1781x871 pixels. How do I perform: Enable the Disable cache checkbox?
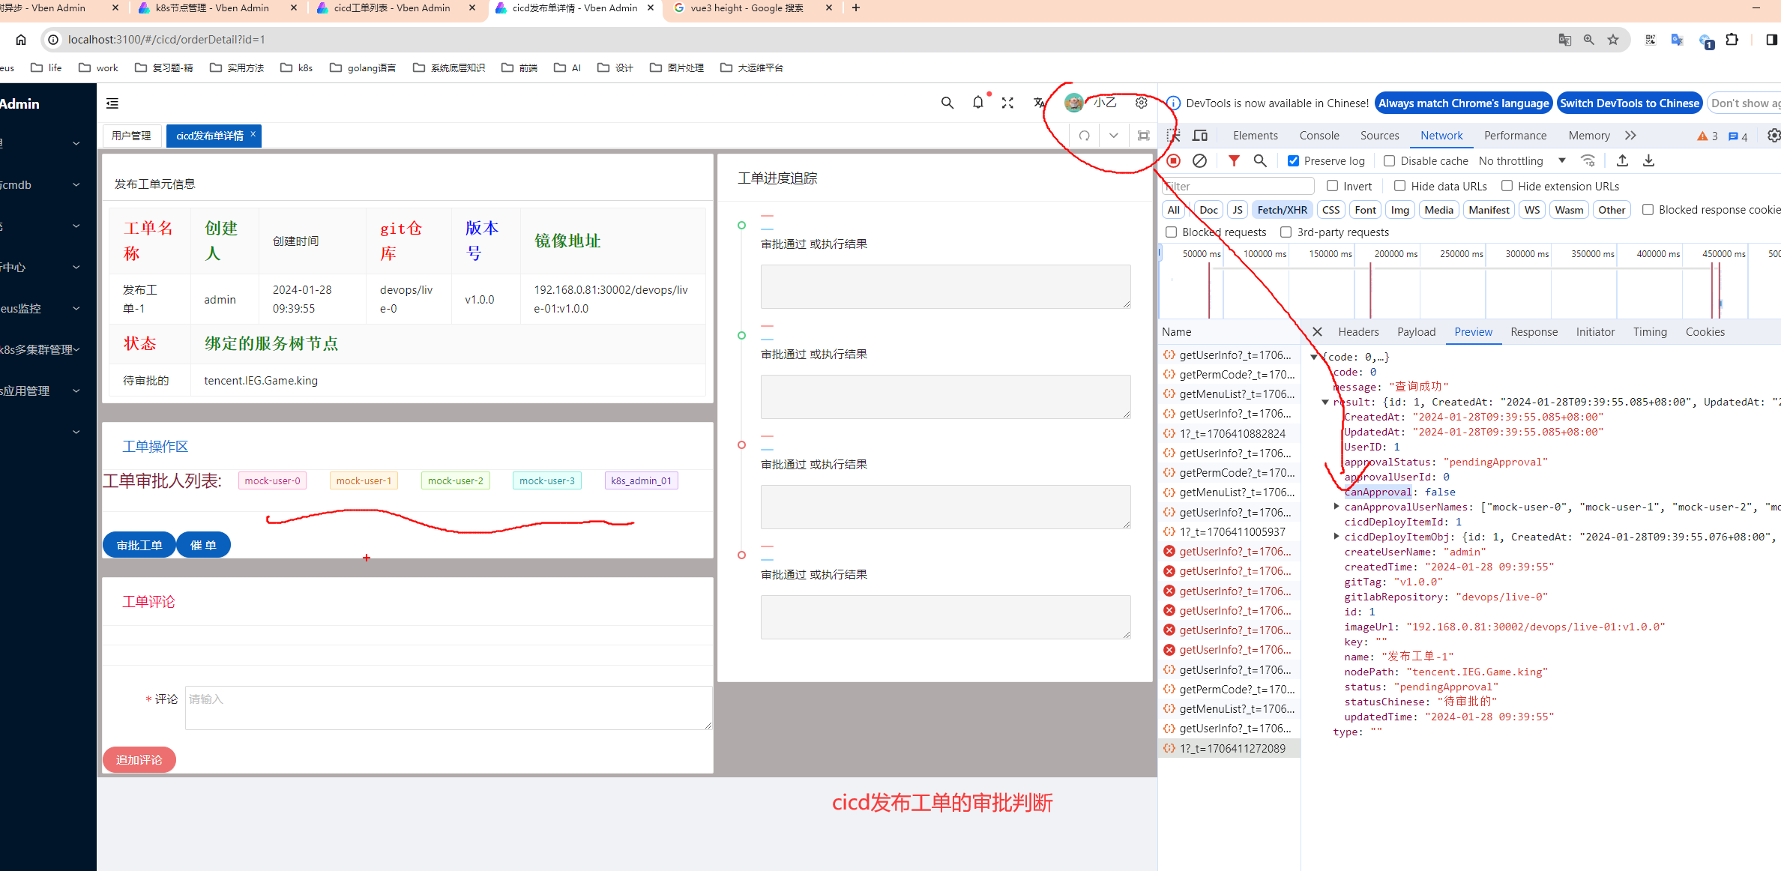click(1389, 161)
